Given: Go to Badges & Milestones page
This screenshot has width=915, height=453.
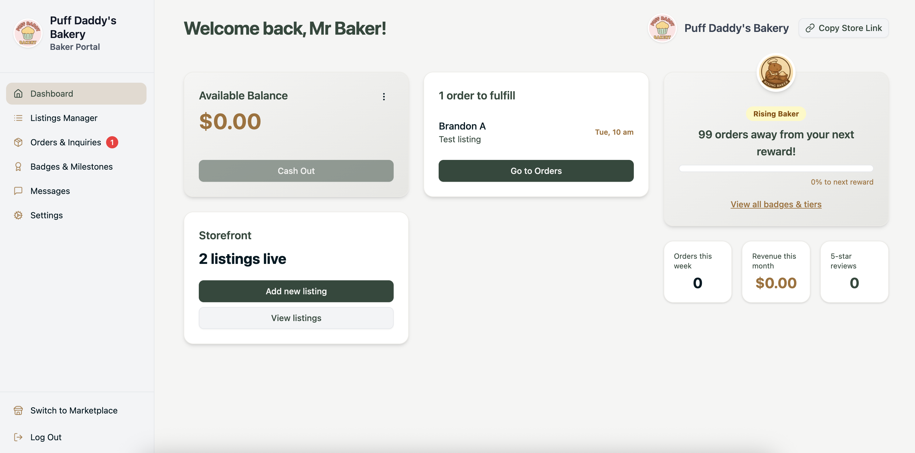Looking at the screenshot, I should (71, 167).
